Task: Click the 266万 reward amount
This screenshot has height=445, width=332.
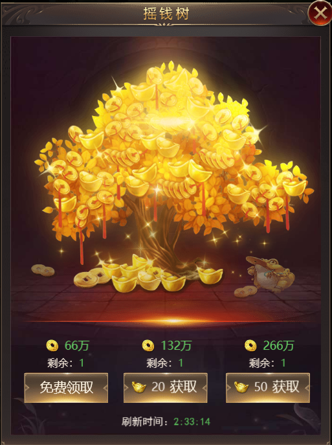Action: click(278, 346)
